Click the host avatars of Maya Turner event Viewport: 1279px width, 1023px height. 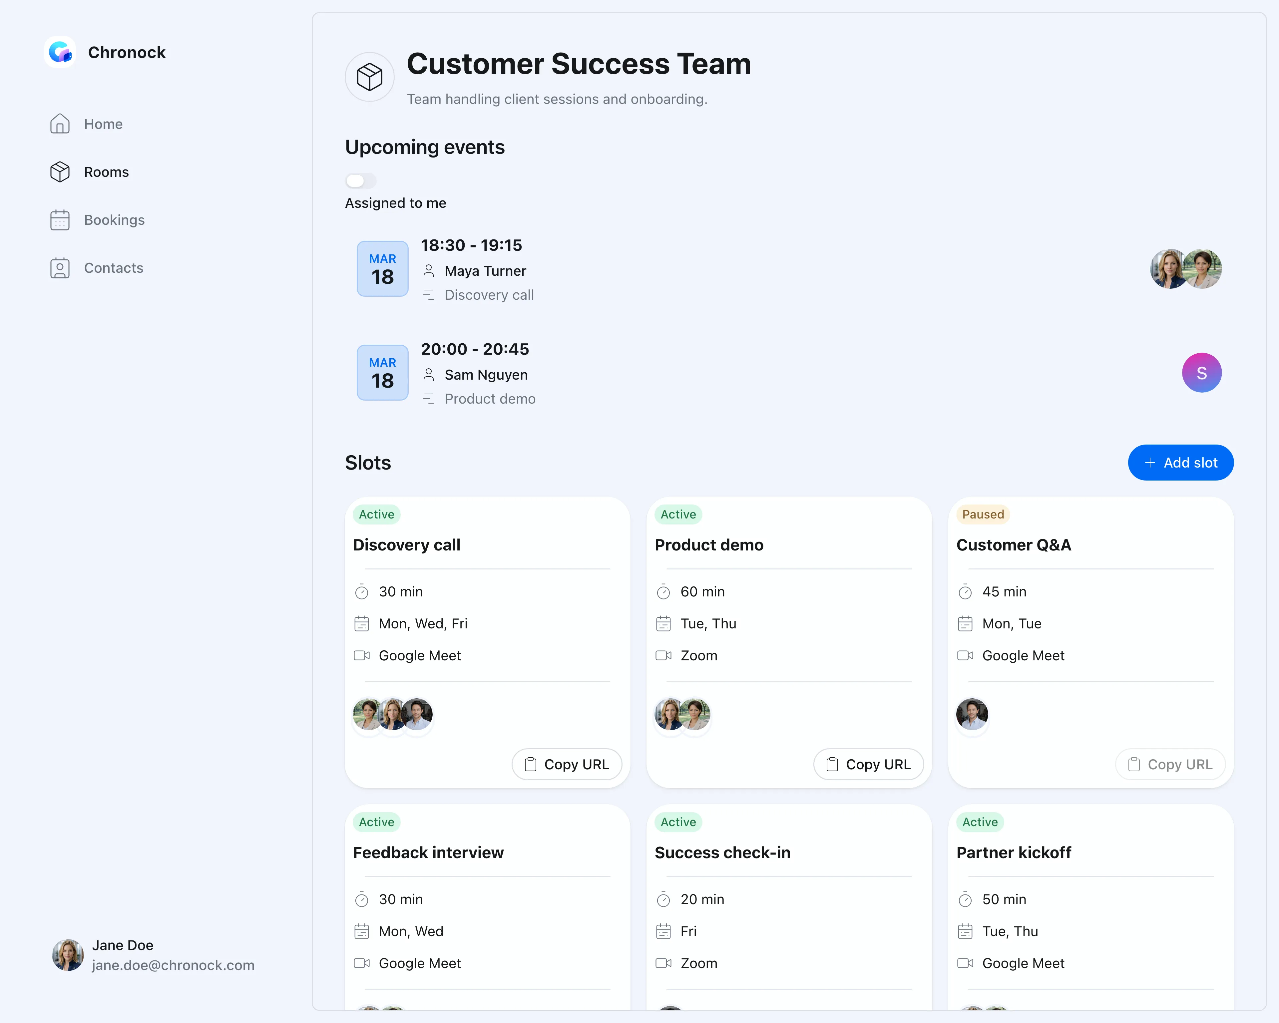pyautogui.click(x=1186, y=269)
